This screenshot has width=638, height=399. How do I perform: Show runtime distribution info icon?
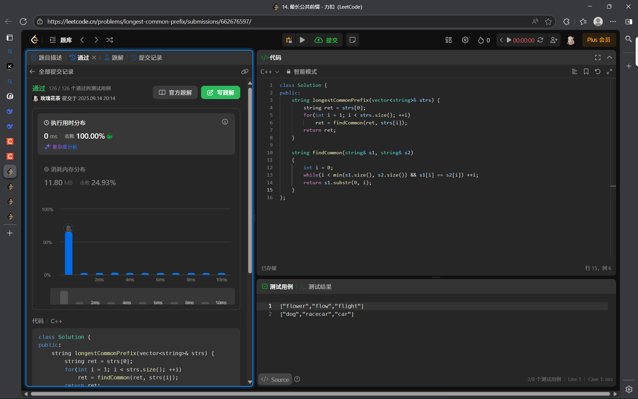(x=225, y=122)
